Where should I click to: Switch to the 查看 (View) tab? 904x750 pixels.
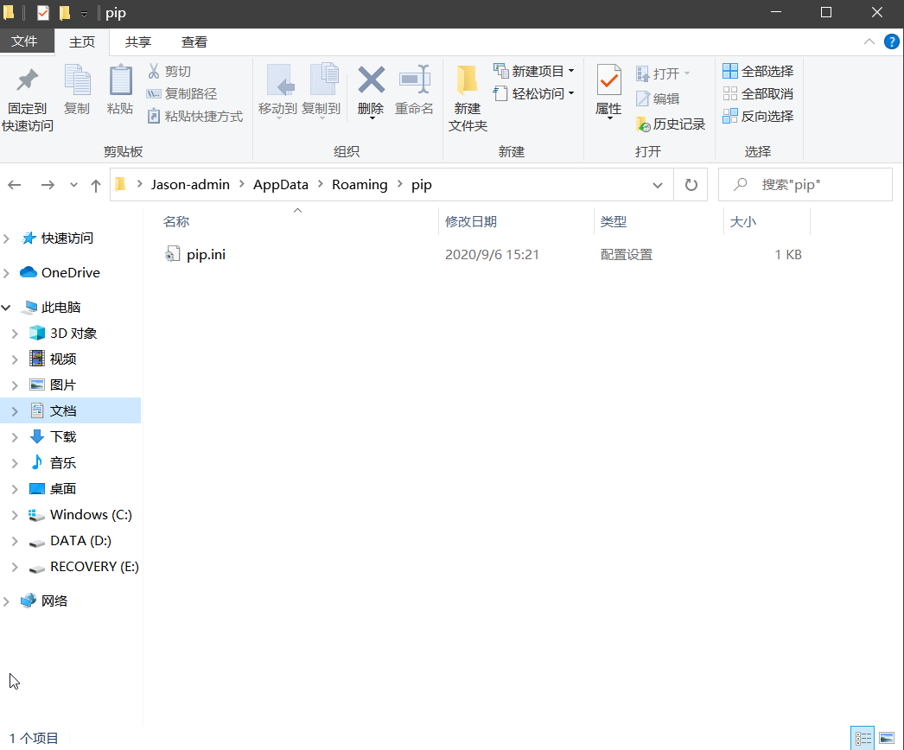pos(194,42)
